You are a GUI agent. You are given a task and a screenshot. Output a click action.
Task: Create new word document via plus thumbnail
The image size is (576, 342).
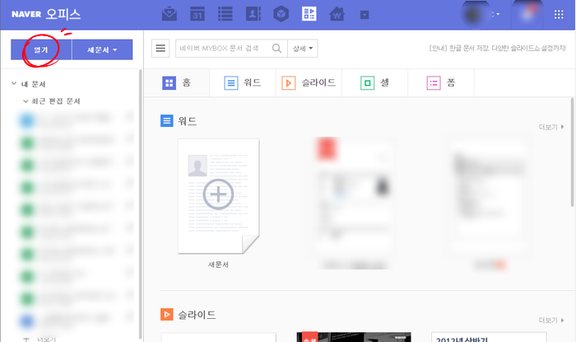click(218, 195)
